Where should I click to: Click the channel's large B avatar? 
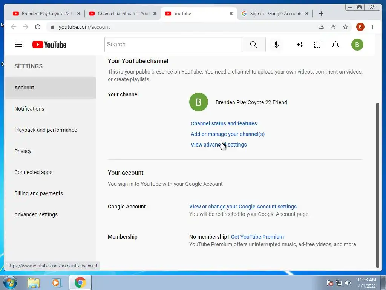pos(198,102)
